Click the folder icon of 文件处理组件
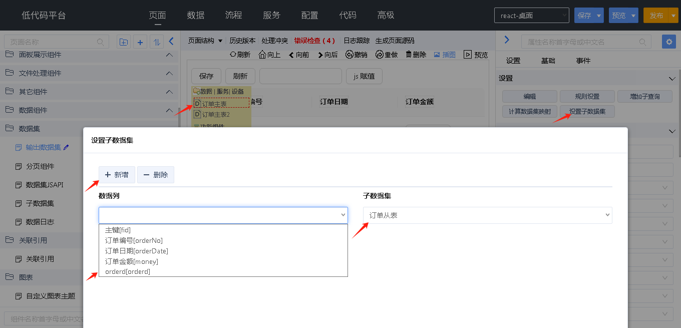Viewport: 681px width, 328px height. click(x=10, y=73)
